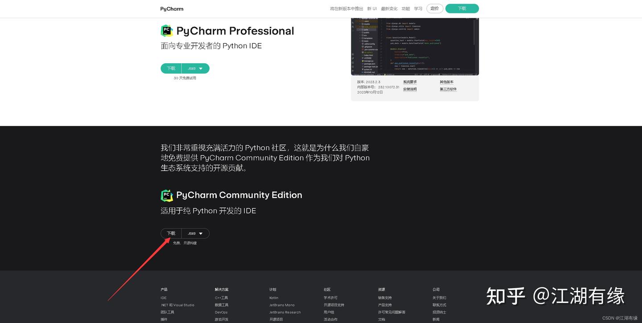
Task: Download PyCharm Community Edition
Action: (171, 233)
